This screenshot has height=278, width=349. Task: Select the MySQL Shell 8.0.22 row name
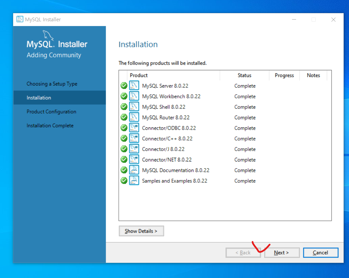[164, 107]
